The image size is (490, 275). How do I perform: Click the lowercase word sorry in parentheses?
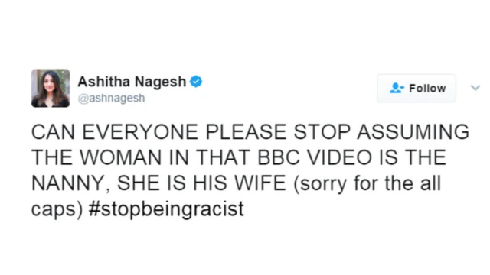(x=320, y=184)
